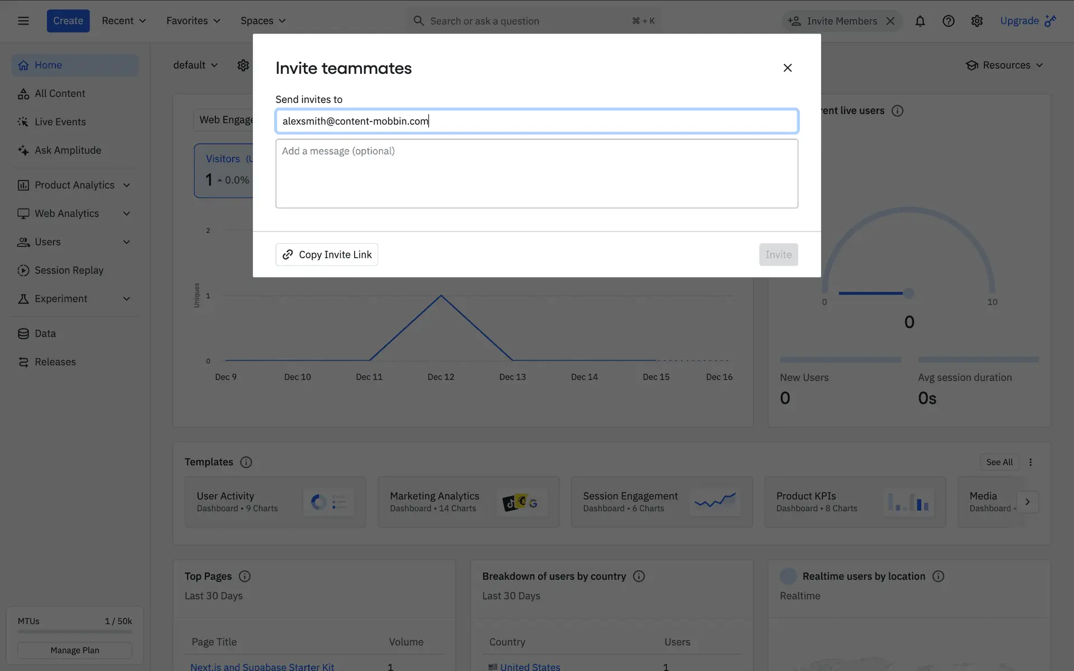Click gear icon next to default
This screenshot has width=1074, height=671.
click(x=243, y=65)
